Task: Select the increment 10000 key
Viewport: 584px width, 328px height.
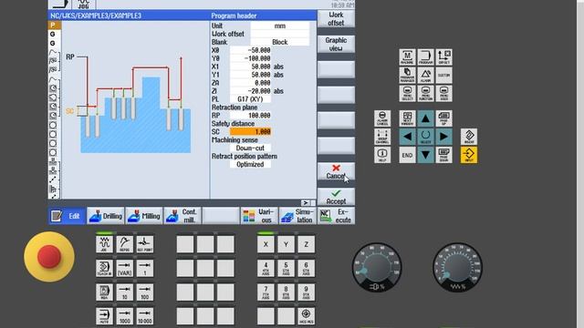Action: click(x=145, y=316)
